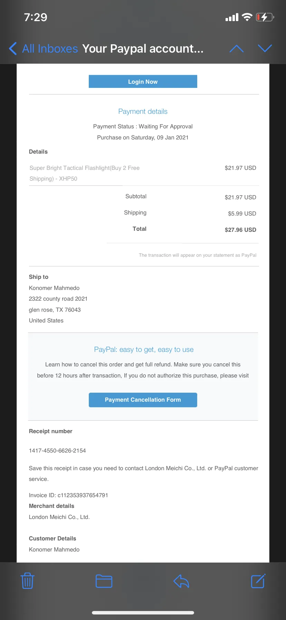The width and height of the screenshot is (286, 620).
Task: Open the move-to-folder icon
Action: [x=104, y=581]
